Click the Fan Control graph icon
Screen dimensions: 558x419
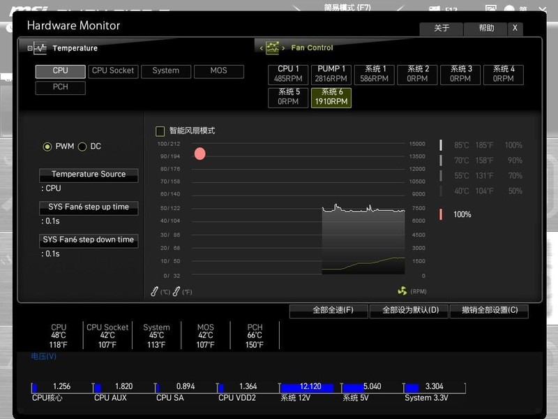pyautogui.click(x=272, y=48)
